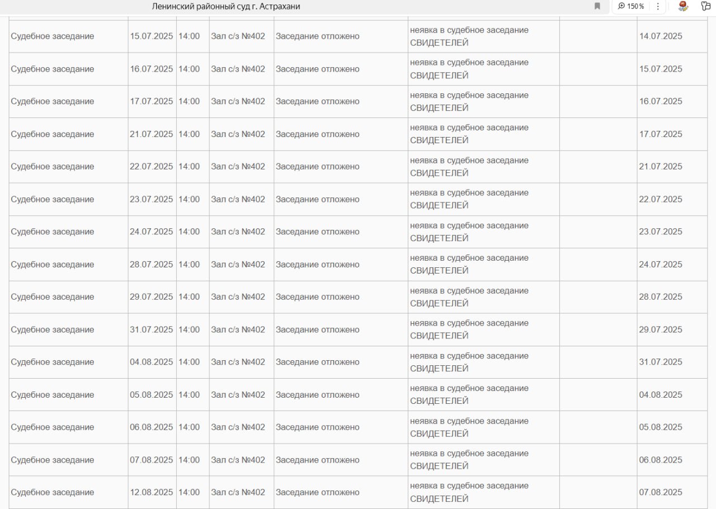Image resolution: width=716 pixels, height=509 pixels.
Task: Click the red extension icon with pencil
Action: pyautogui.click(x=682, y=6)
